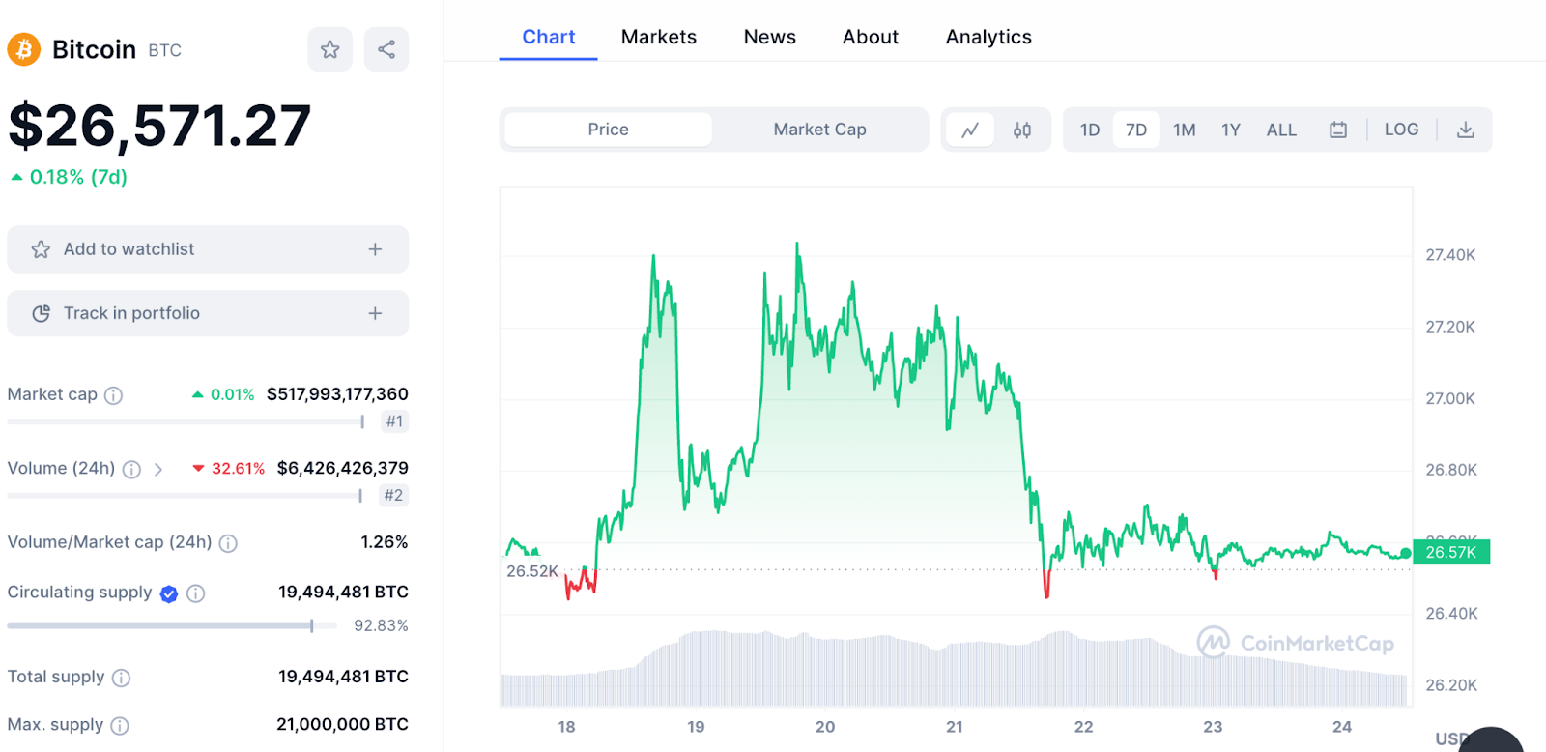Image resolution: width=1546 pixels, height=752 pixels.
Task: Switch to the Analytics tab
Action: pyautogui.click(x=988, y=37)
